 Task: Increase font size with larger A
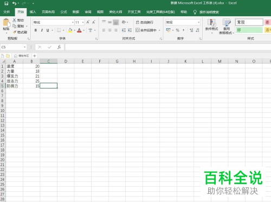(x=88, y=22)
